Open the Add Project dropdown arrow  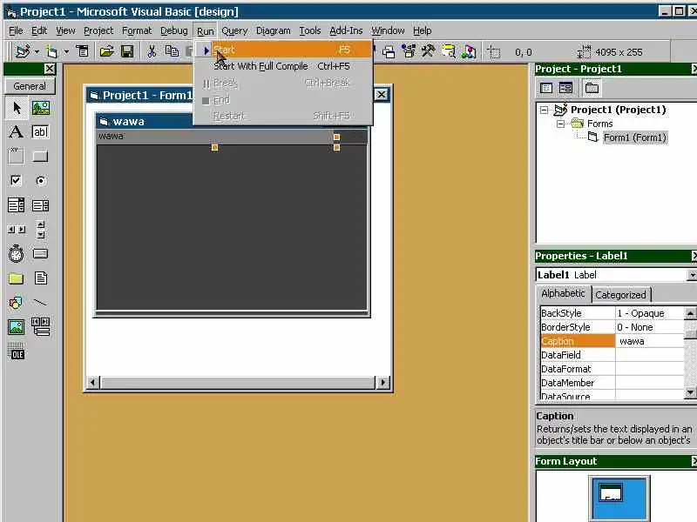[37, 52]
